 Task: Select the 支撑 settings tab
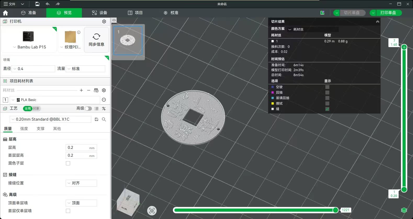point(41,129)
